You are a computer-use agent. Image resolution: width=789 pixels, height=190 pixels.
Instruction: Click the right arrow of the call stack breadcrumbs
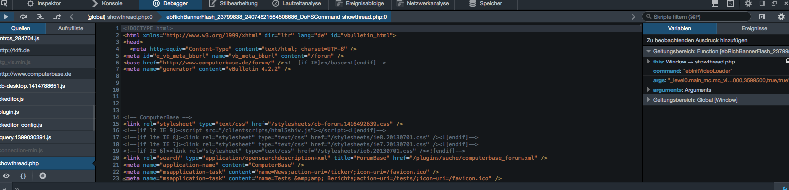(633, 17)
